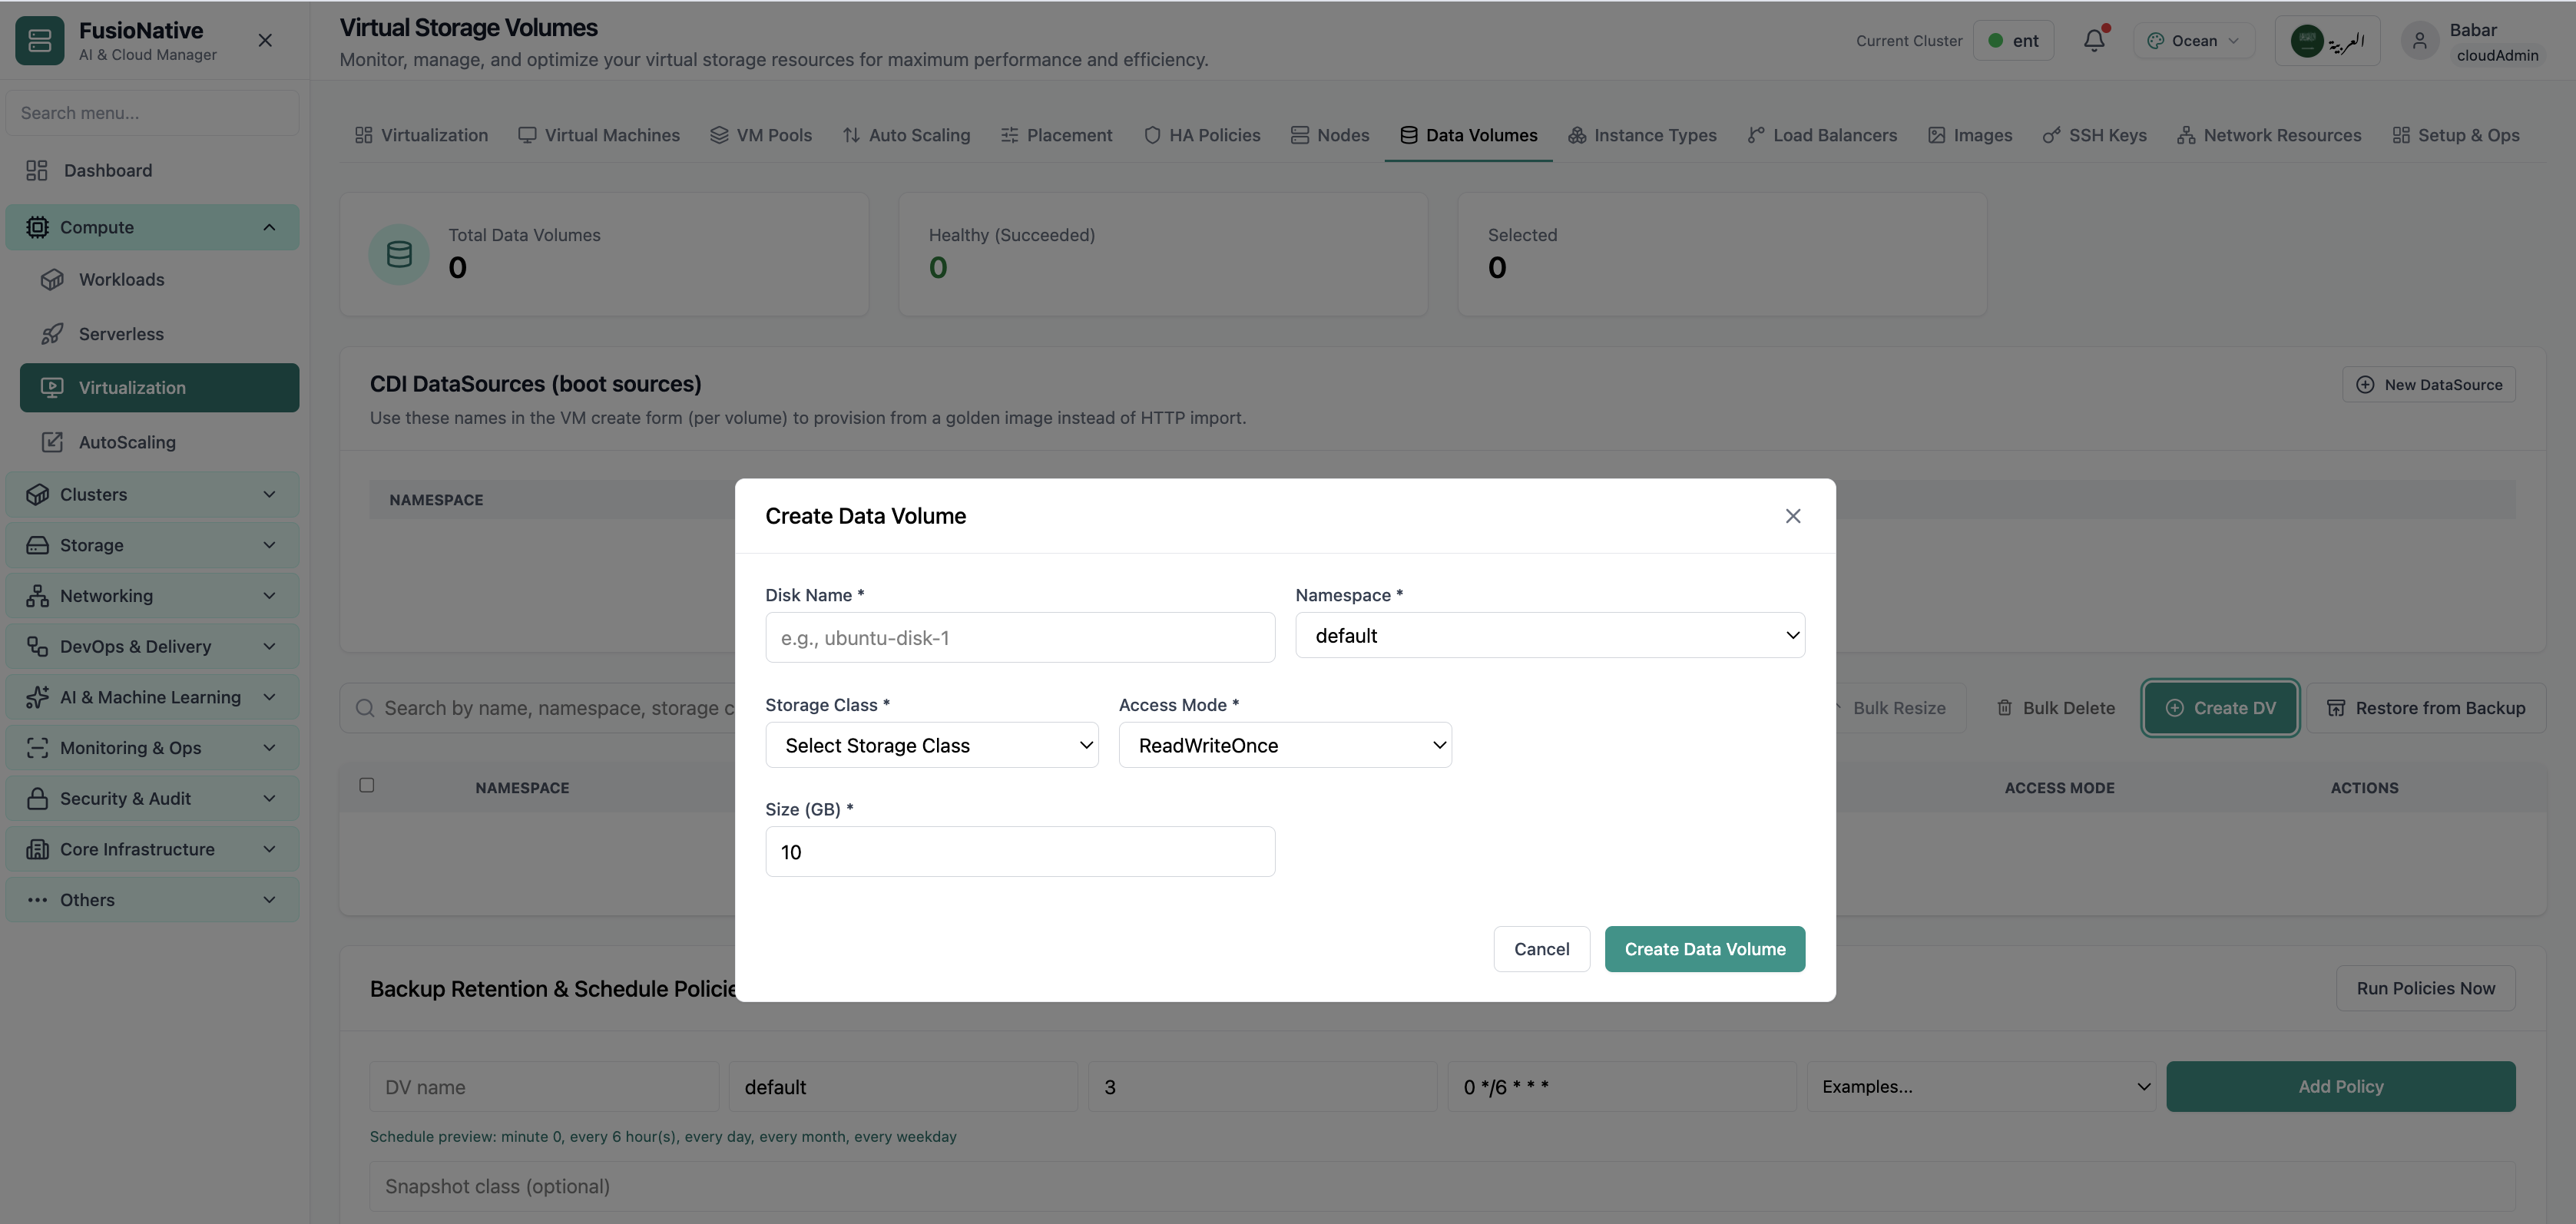Expand the Security & Audit section
This screenshot has height=1224, width=2576.
(152, 799)
